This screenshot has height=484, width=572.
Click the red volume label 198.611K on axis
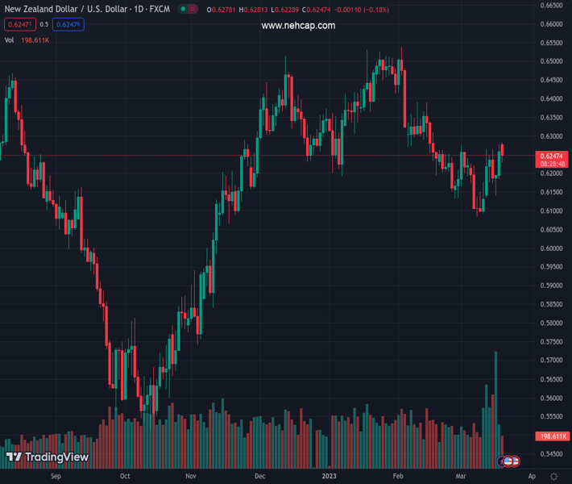click(x=553, y=436)
